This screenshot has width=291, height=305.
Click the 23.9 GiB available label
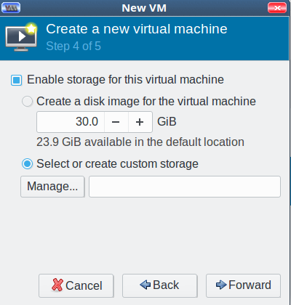click(x=140, y=142)
